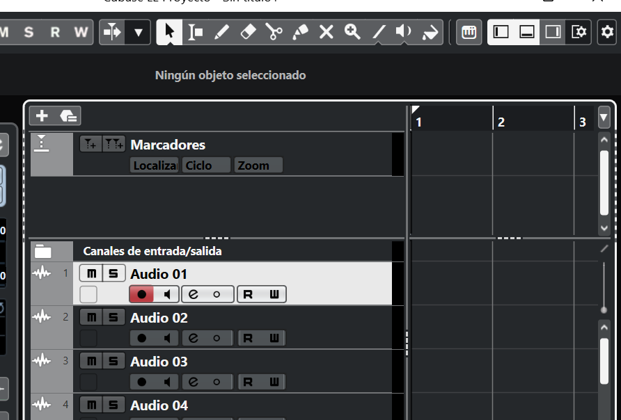Add a cycle marker on Marcadores track
This screenshot has height=420, width=621.
[114, 145]
